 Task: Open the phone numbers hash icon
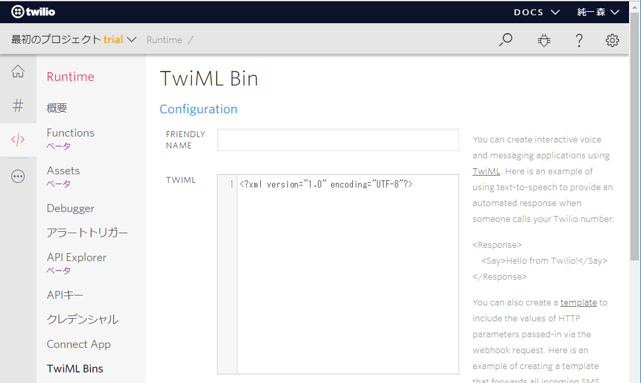click(x=18, y=106)
